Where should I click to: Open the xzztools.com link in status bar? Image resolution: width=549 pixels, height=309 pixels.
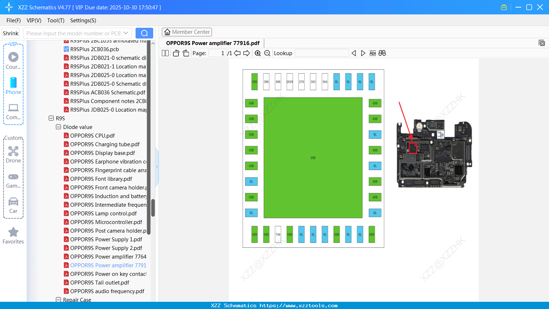298,305
